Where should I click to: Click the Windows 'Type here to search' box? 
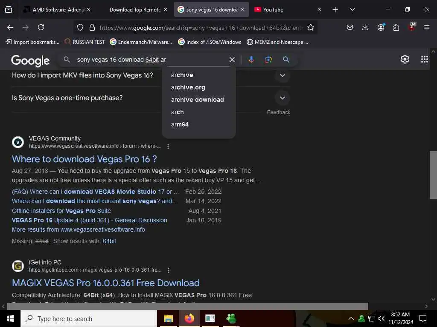click(89, 318)
